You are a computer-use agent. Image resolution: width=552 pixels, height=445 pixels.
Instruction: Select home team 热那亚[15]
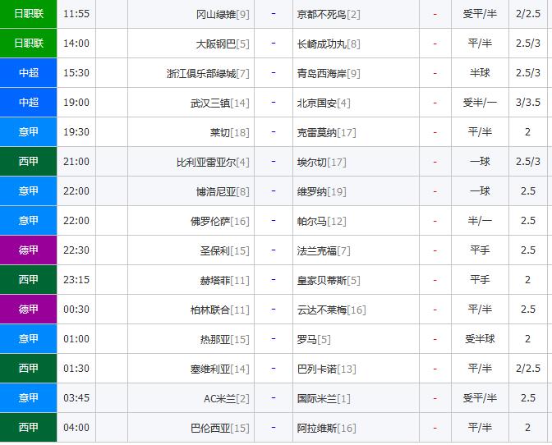(x=224, y=339)
